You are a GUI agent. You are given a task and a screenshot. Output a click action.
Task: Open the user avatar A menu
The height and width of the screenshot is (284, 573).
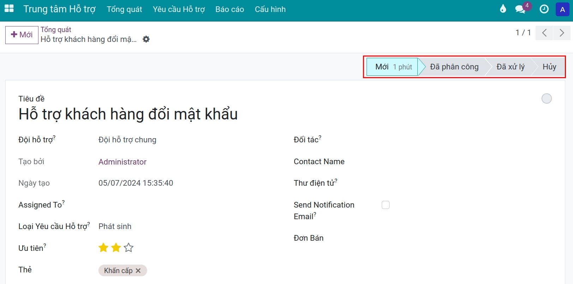[x=562, y=10]
